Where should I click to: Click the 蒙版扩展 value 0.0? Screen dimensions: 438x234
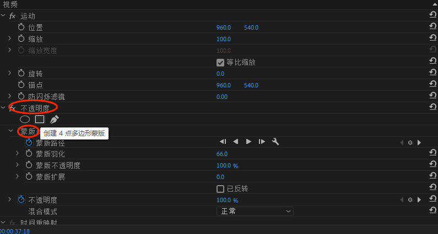click(220, 177)
